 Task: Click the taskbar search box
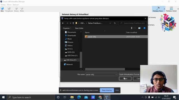coord(31,97)
